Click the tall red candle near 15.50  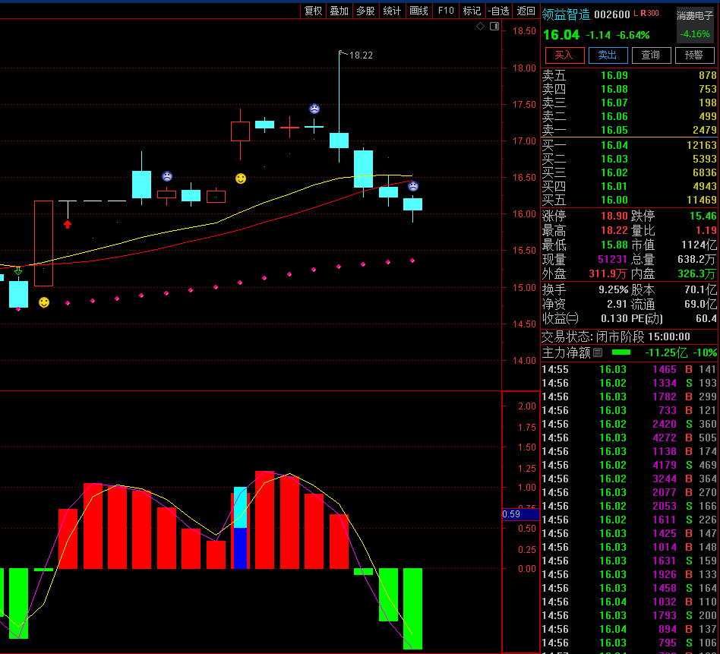click(43, 243)
